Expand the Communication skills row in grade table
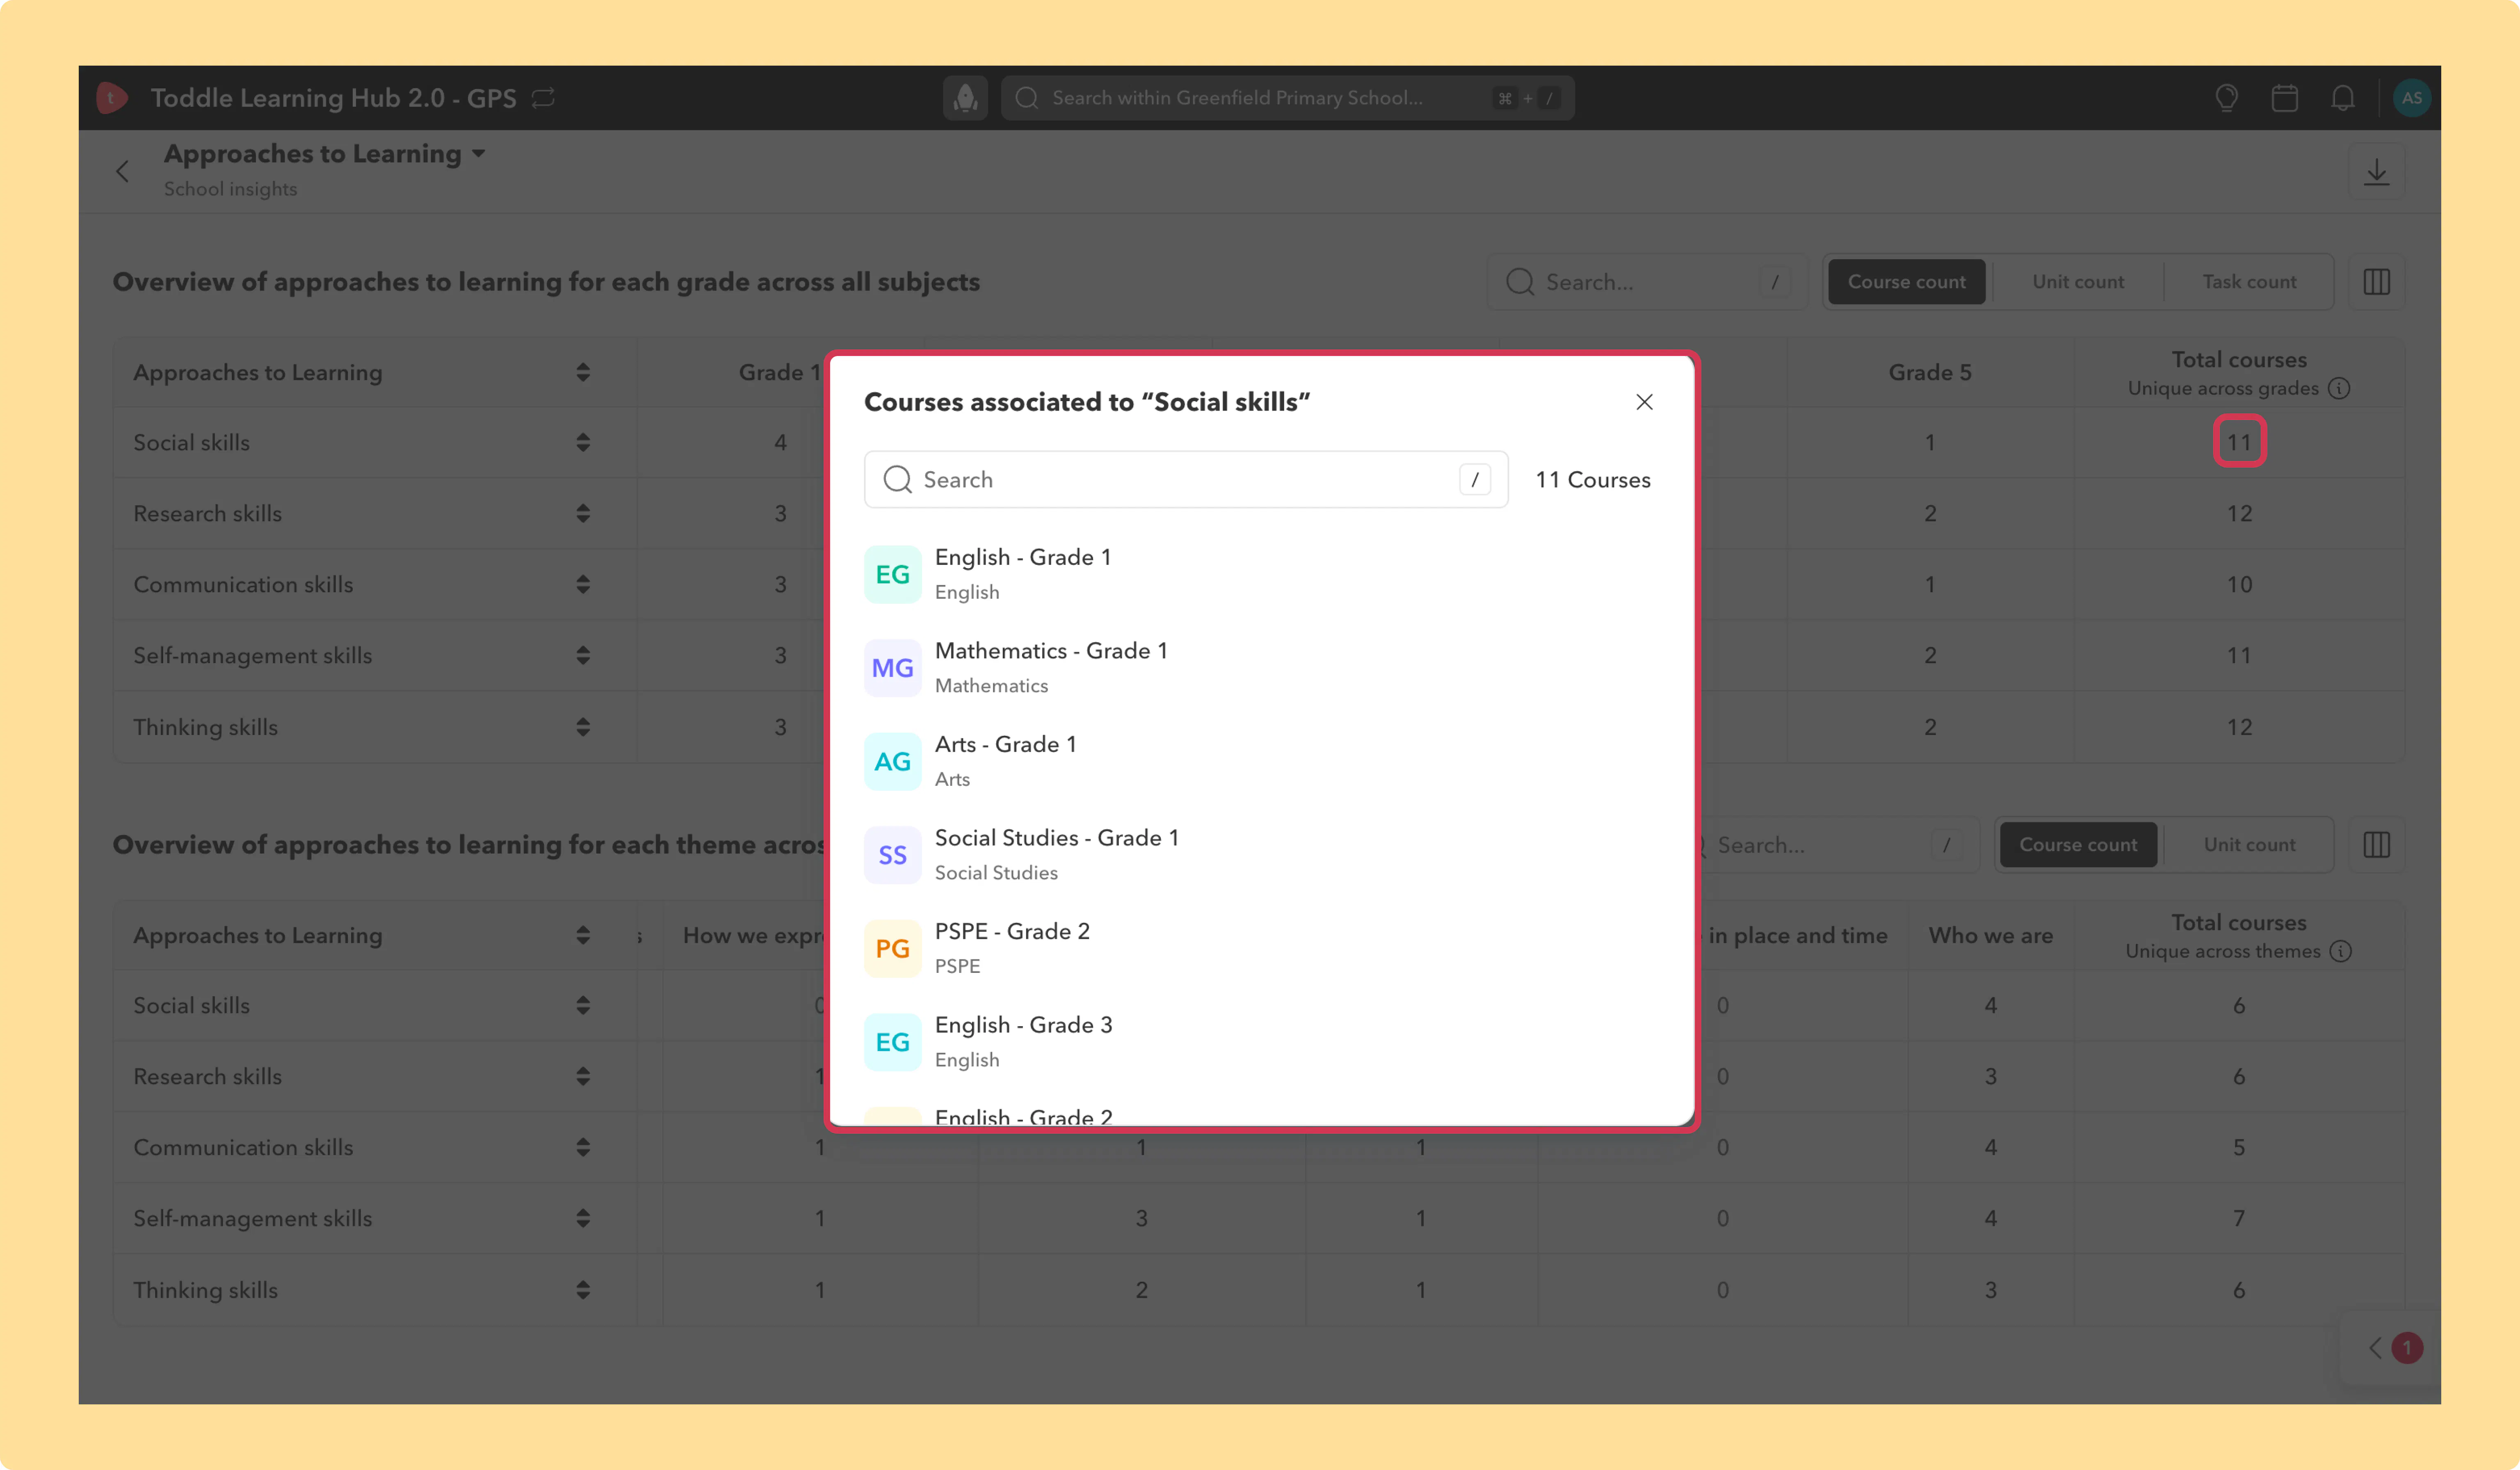Screen dimensions: 2520x1470 (583, 585)
